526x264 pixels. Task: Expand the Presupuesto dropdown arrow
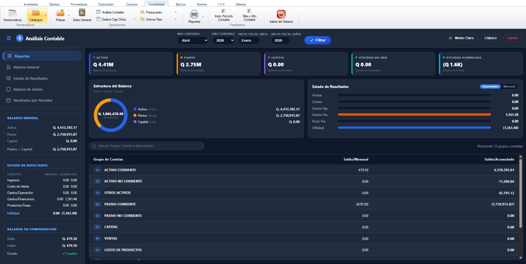pyautogui.click(x=176, y=12)
